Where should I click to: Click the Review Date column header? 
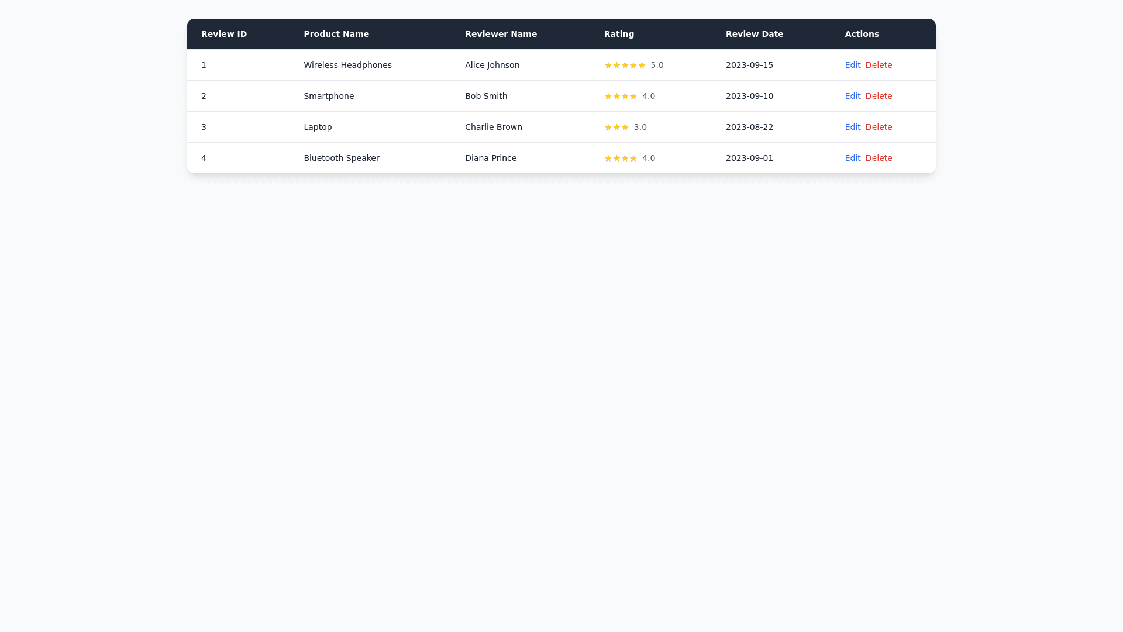point(755,34)
